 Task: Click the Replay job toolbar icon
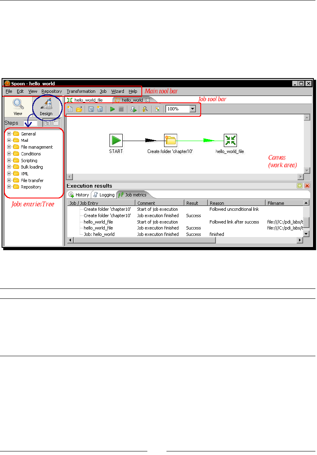[x=133, y=110]
